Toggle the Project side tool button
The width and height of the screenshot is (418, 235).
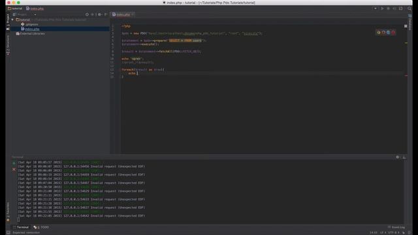(x=8, y=22)
